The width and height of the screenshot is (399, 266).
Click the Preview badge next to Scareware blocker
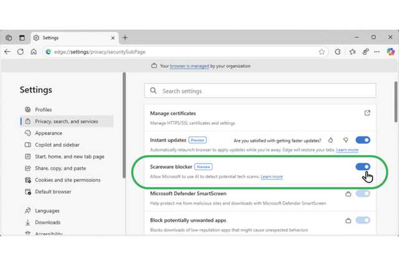pos(203,167)
